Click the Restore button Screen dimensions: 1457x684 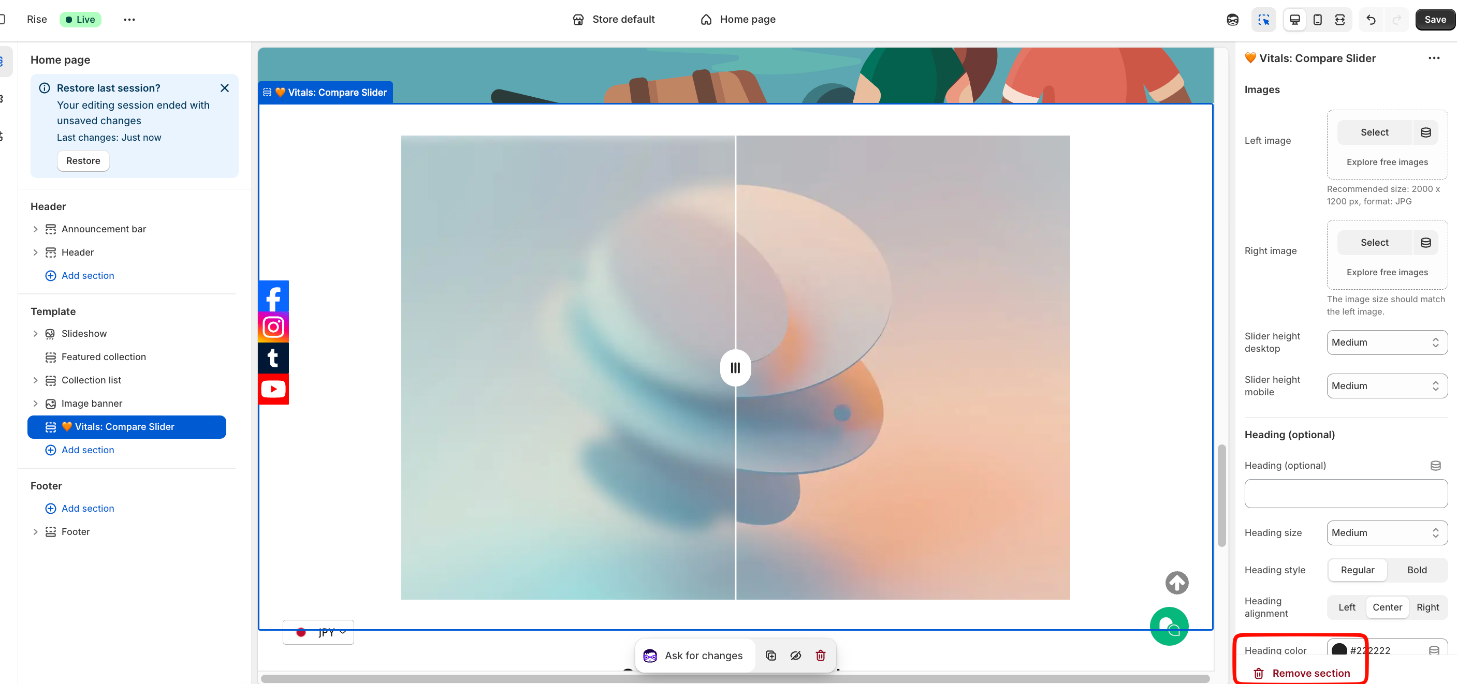[83, 160]
